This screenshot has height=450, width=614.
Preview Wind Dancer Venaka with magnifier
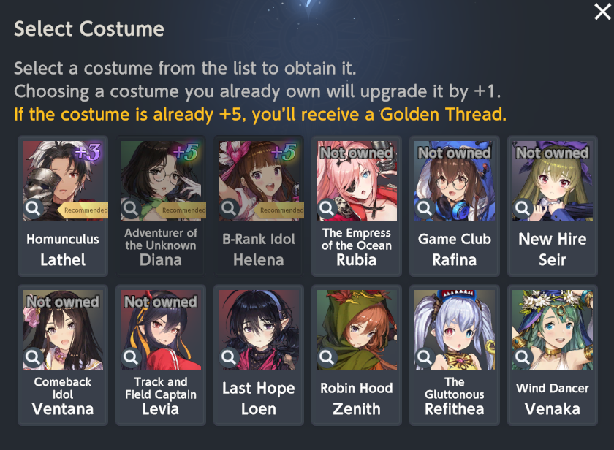[x=523, y=357]
